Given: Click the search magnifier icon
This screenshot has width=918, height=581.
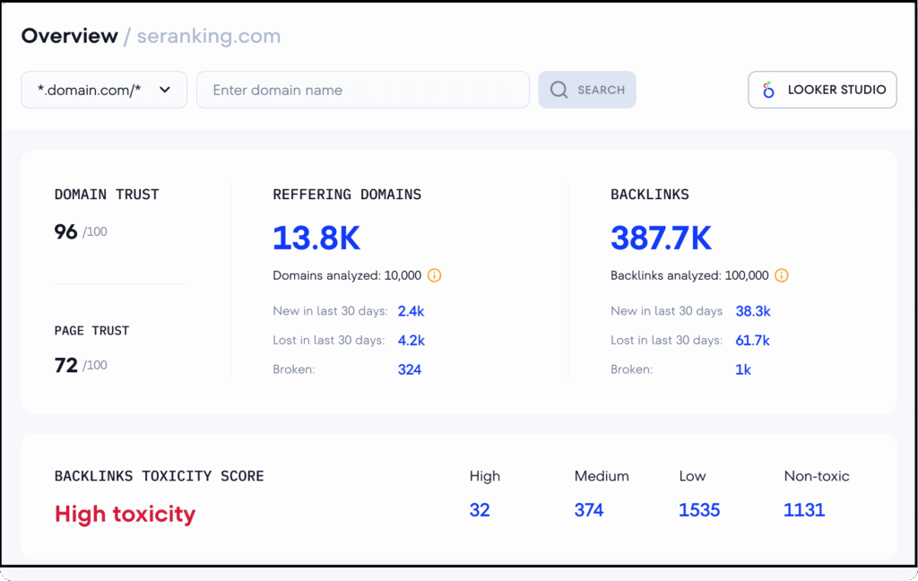Looking at the screenshot, I should click(559, 90).
